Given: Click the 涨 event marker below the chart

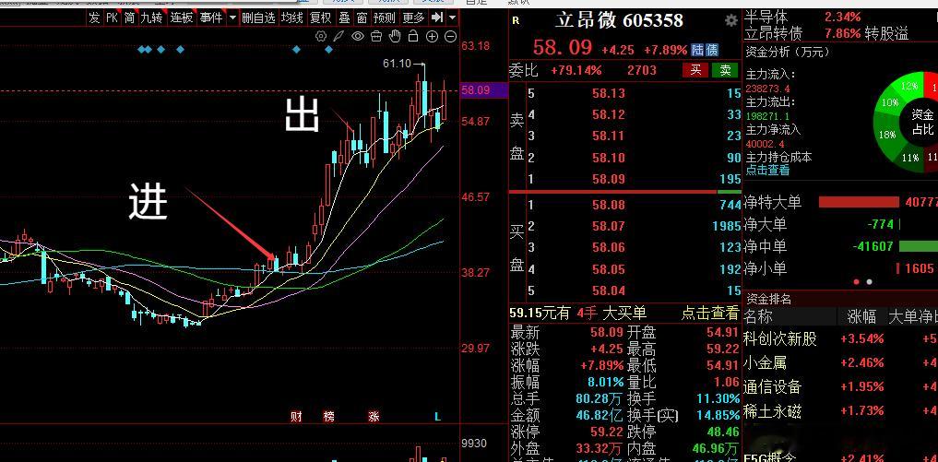Looking at the screenshot, I should coord(374,417).
